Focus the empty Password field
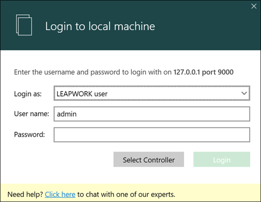This screenshot has width=261, height=202. [152, 135]
